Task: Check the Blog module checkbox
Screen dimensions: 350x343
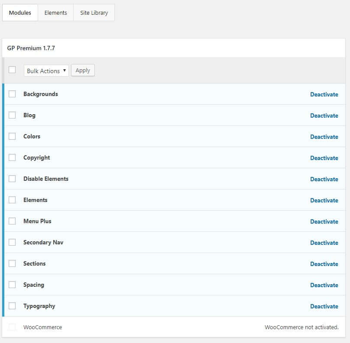Action: point(12,115)
